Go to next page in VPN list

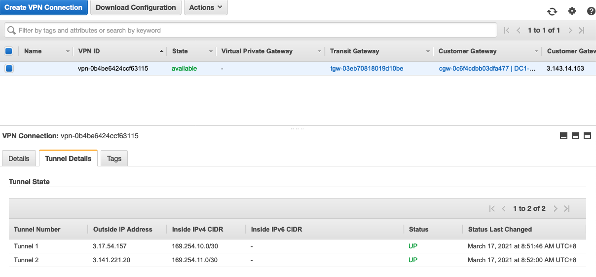(x=570, y=31)
